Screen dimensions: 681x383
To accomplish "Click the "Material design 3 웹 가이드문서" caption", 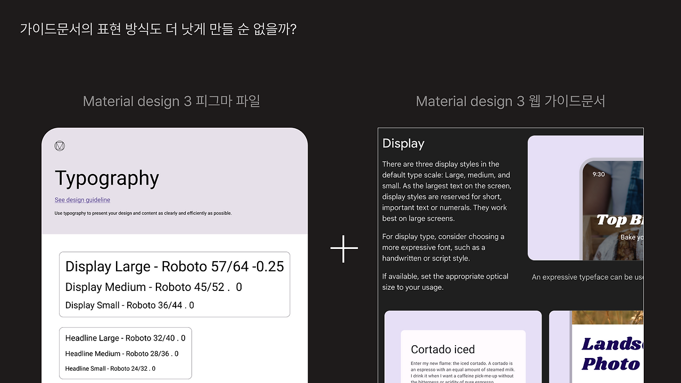I will click(511, 101).
